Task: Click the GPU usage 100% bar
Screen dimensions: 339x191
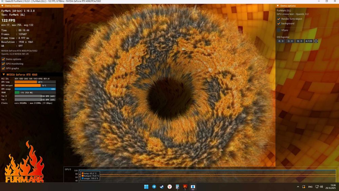Action: pos(35,89)
